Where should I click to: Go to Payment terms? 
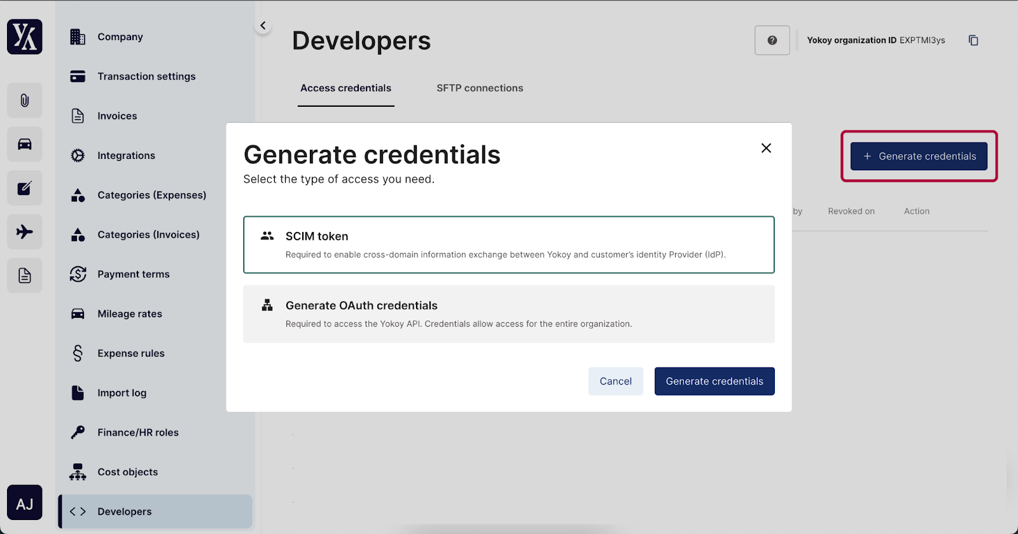tap(134, 274)
